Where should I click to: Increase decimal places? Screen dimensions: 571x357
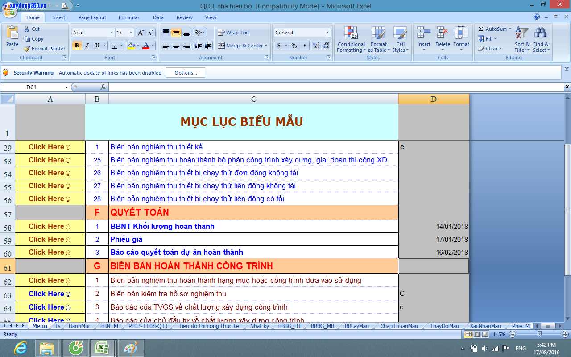click(x=316, y=46)
